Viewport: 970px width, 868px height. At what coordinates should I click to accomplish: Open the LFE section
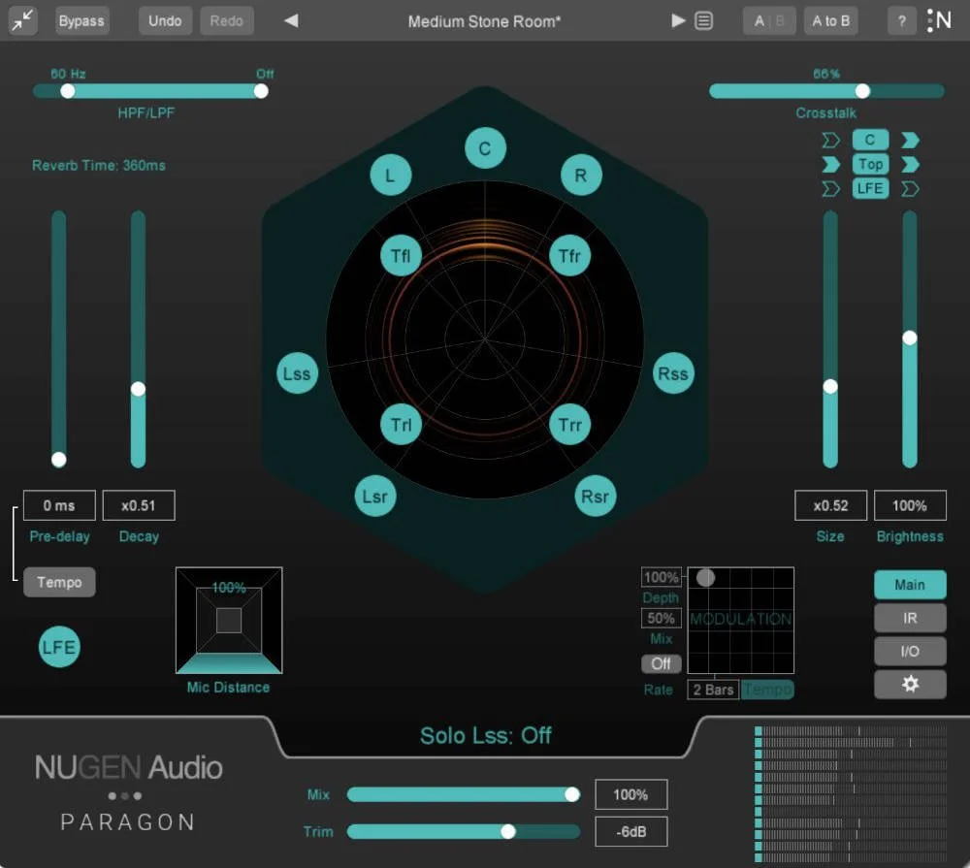[x=58, y=647]
